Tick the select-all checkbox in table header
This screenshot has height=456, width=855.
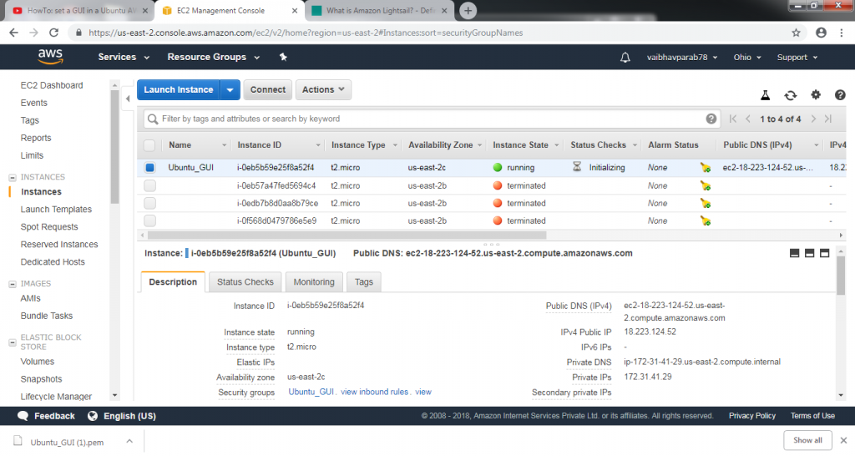[150, 145]
